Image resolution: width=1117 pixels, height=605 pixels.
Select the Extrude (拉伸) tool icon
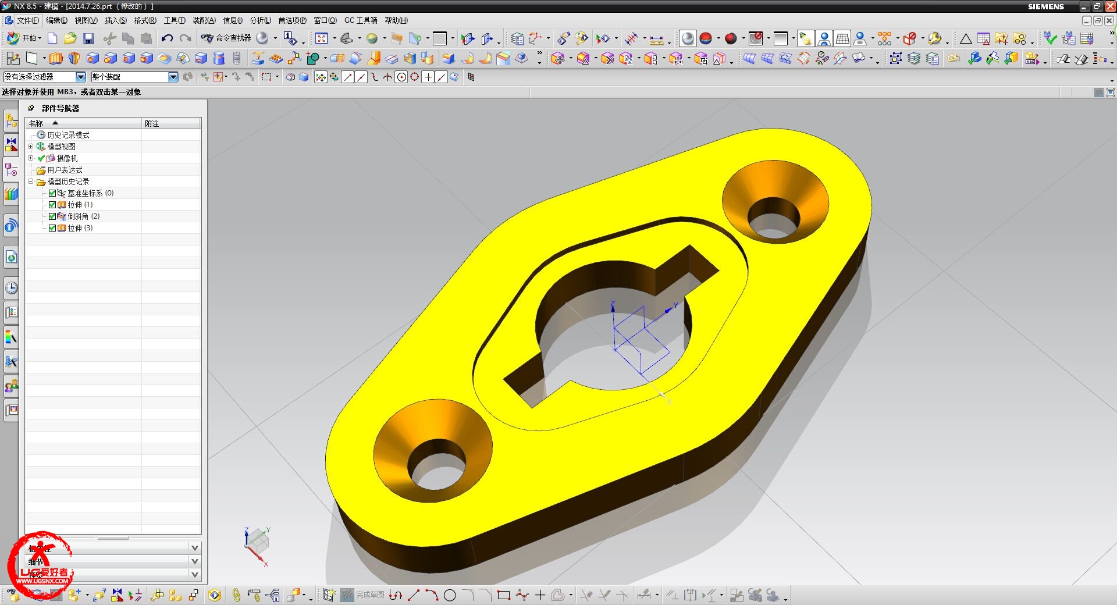56,58
